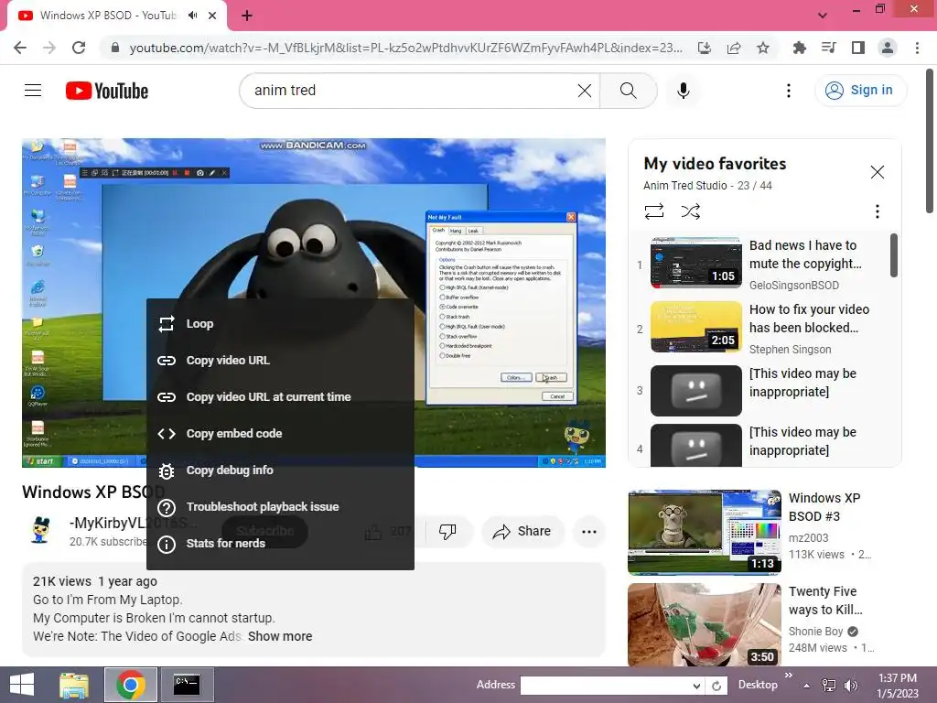Open Stats for nerds

(280, 544)
